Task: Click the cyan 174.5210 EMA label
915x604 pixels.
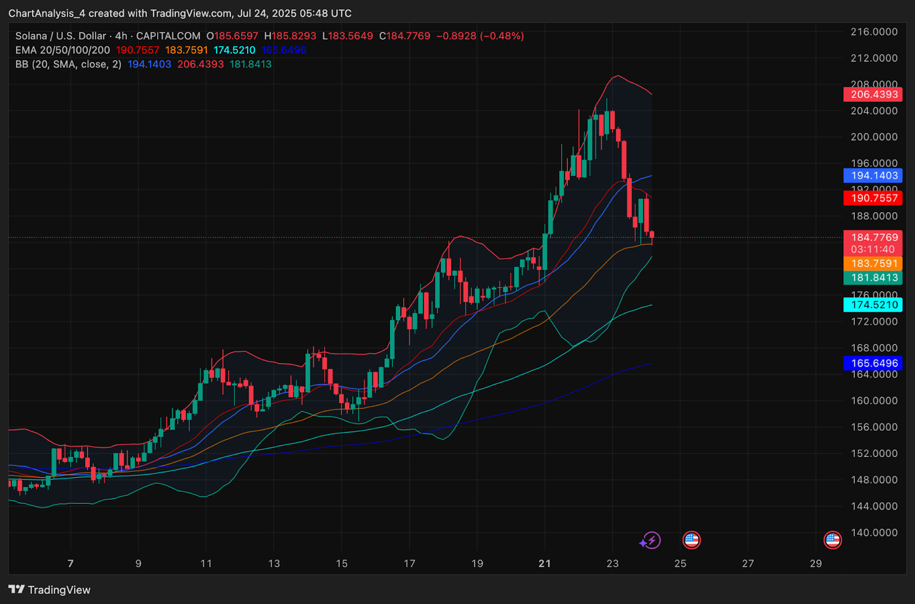Action: (873, 305)
